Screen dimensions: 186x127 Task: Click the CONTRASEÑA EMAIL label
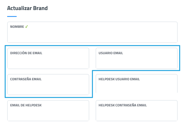tap(26, 79)
